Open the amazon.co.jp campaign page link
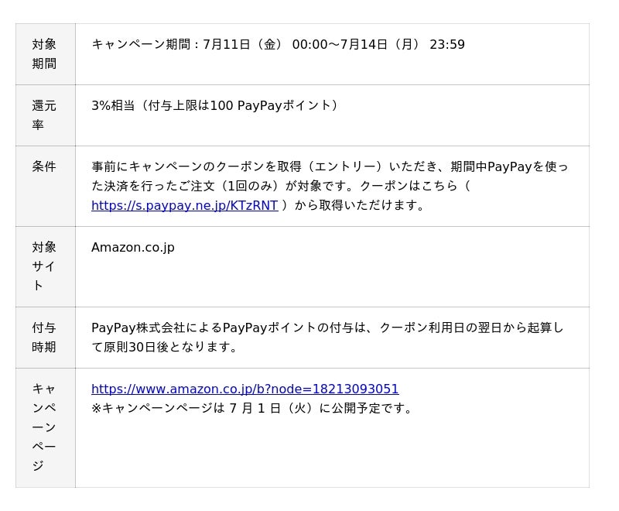The width and height of the screenshot is (619, 511). [x=245, y=389]
